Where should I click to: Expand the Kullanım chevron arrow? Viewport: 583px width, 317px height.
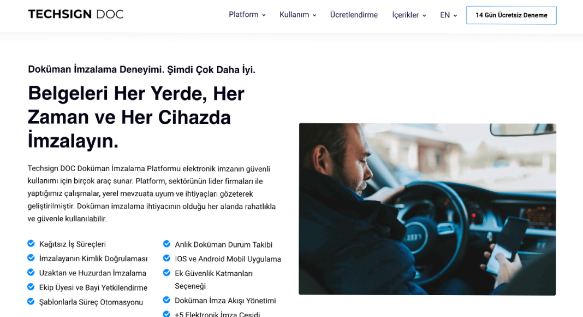314,15
